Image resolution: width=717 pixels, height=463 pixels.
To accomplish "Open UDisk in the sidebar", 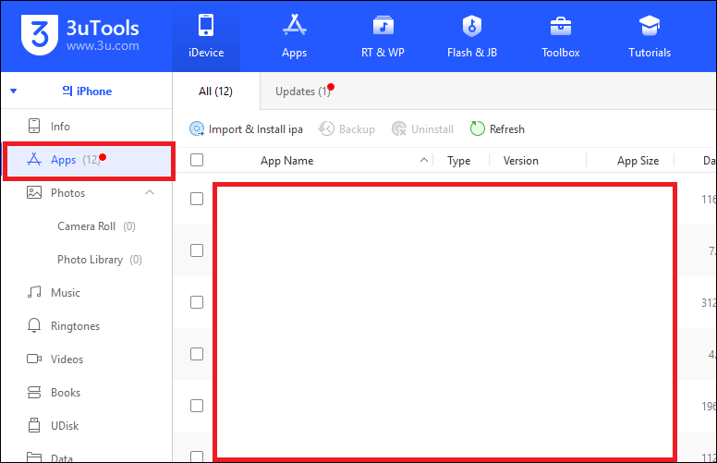I will pos(65,426).
